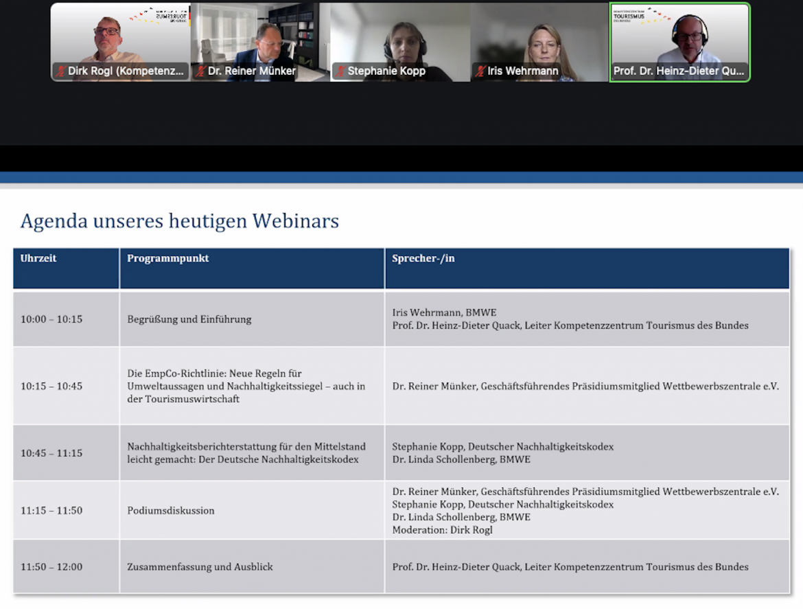Select Dr. Reiner Münker's video thumbnail
Screen dimensions: 803x609
pos(260,42)
